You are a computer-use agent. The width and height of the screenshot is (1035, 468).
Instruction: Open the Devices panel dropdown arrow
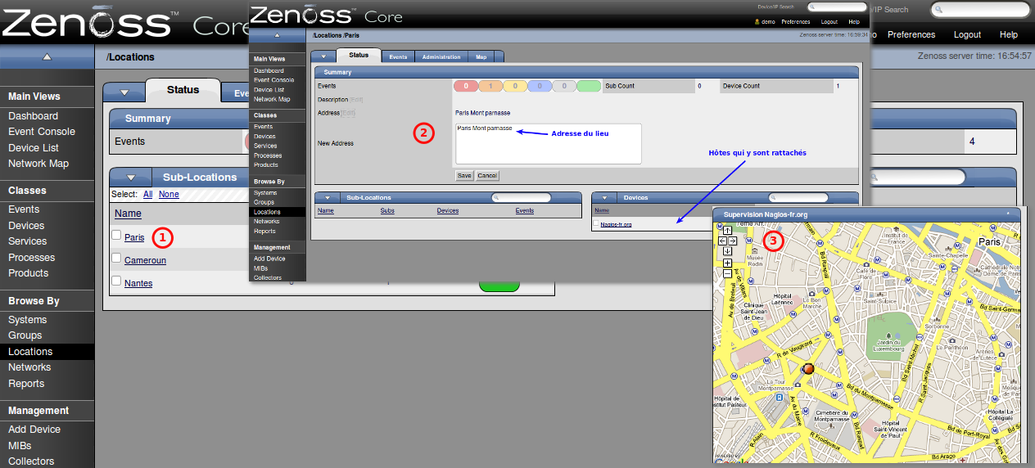604,197
